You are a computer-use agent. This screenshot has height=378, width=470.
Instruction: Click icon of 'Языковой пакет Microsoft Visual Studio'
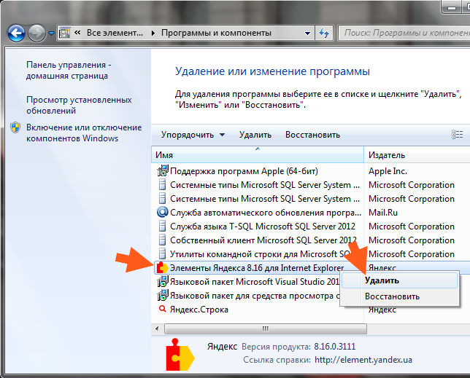point(163,281)
